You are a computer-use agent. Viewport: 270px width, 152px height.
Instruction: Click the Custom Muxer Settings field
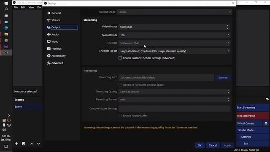coord(174,109)
